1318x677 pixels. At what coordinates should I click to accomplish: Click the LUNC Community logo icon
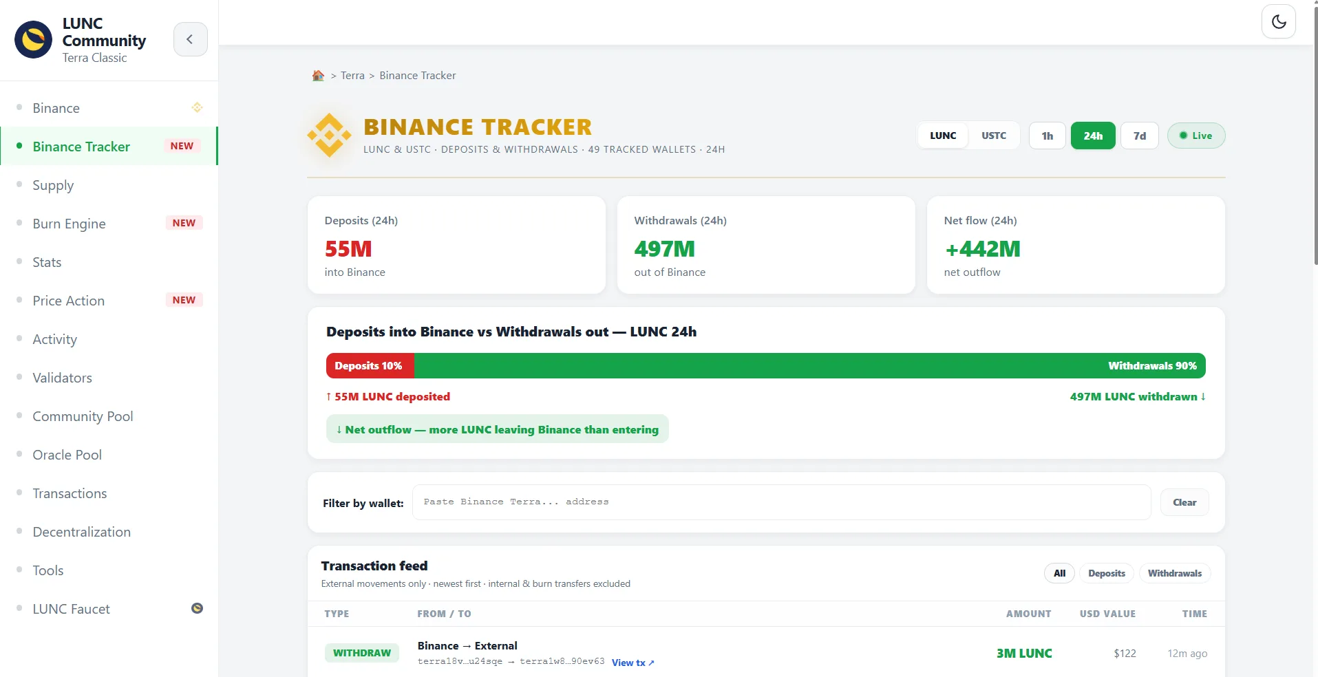click(x=33, y=39)
